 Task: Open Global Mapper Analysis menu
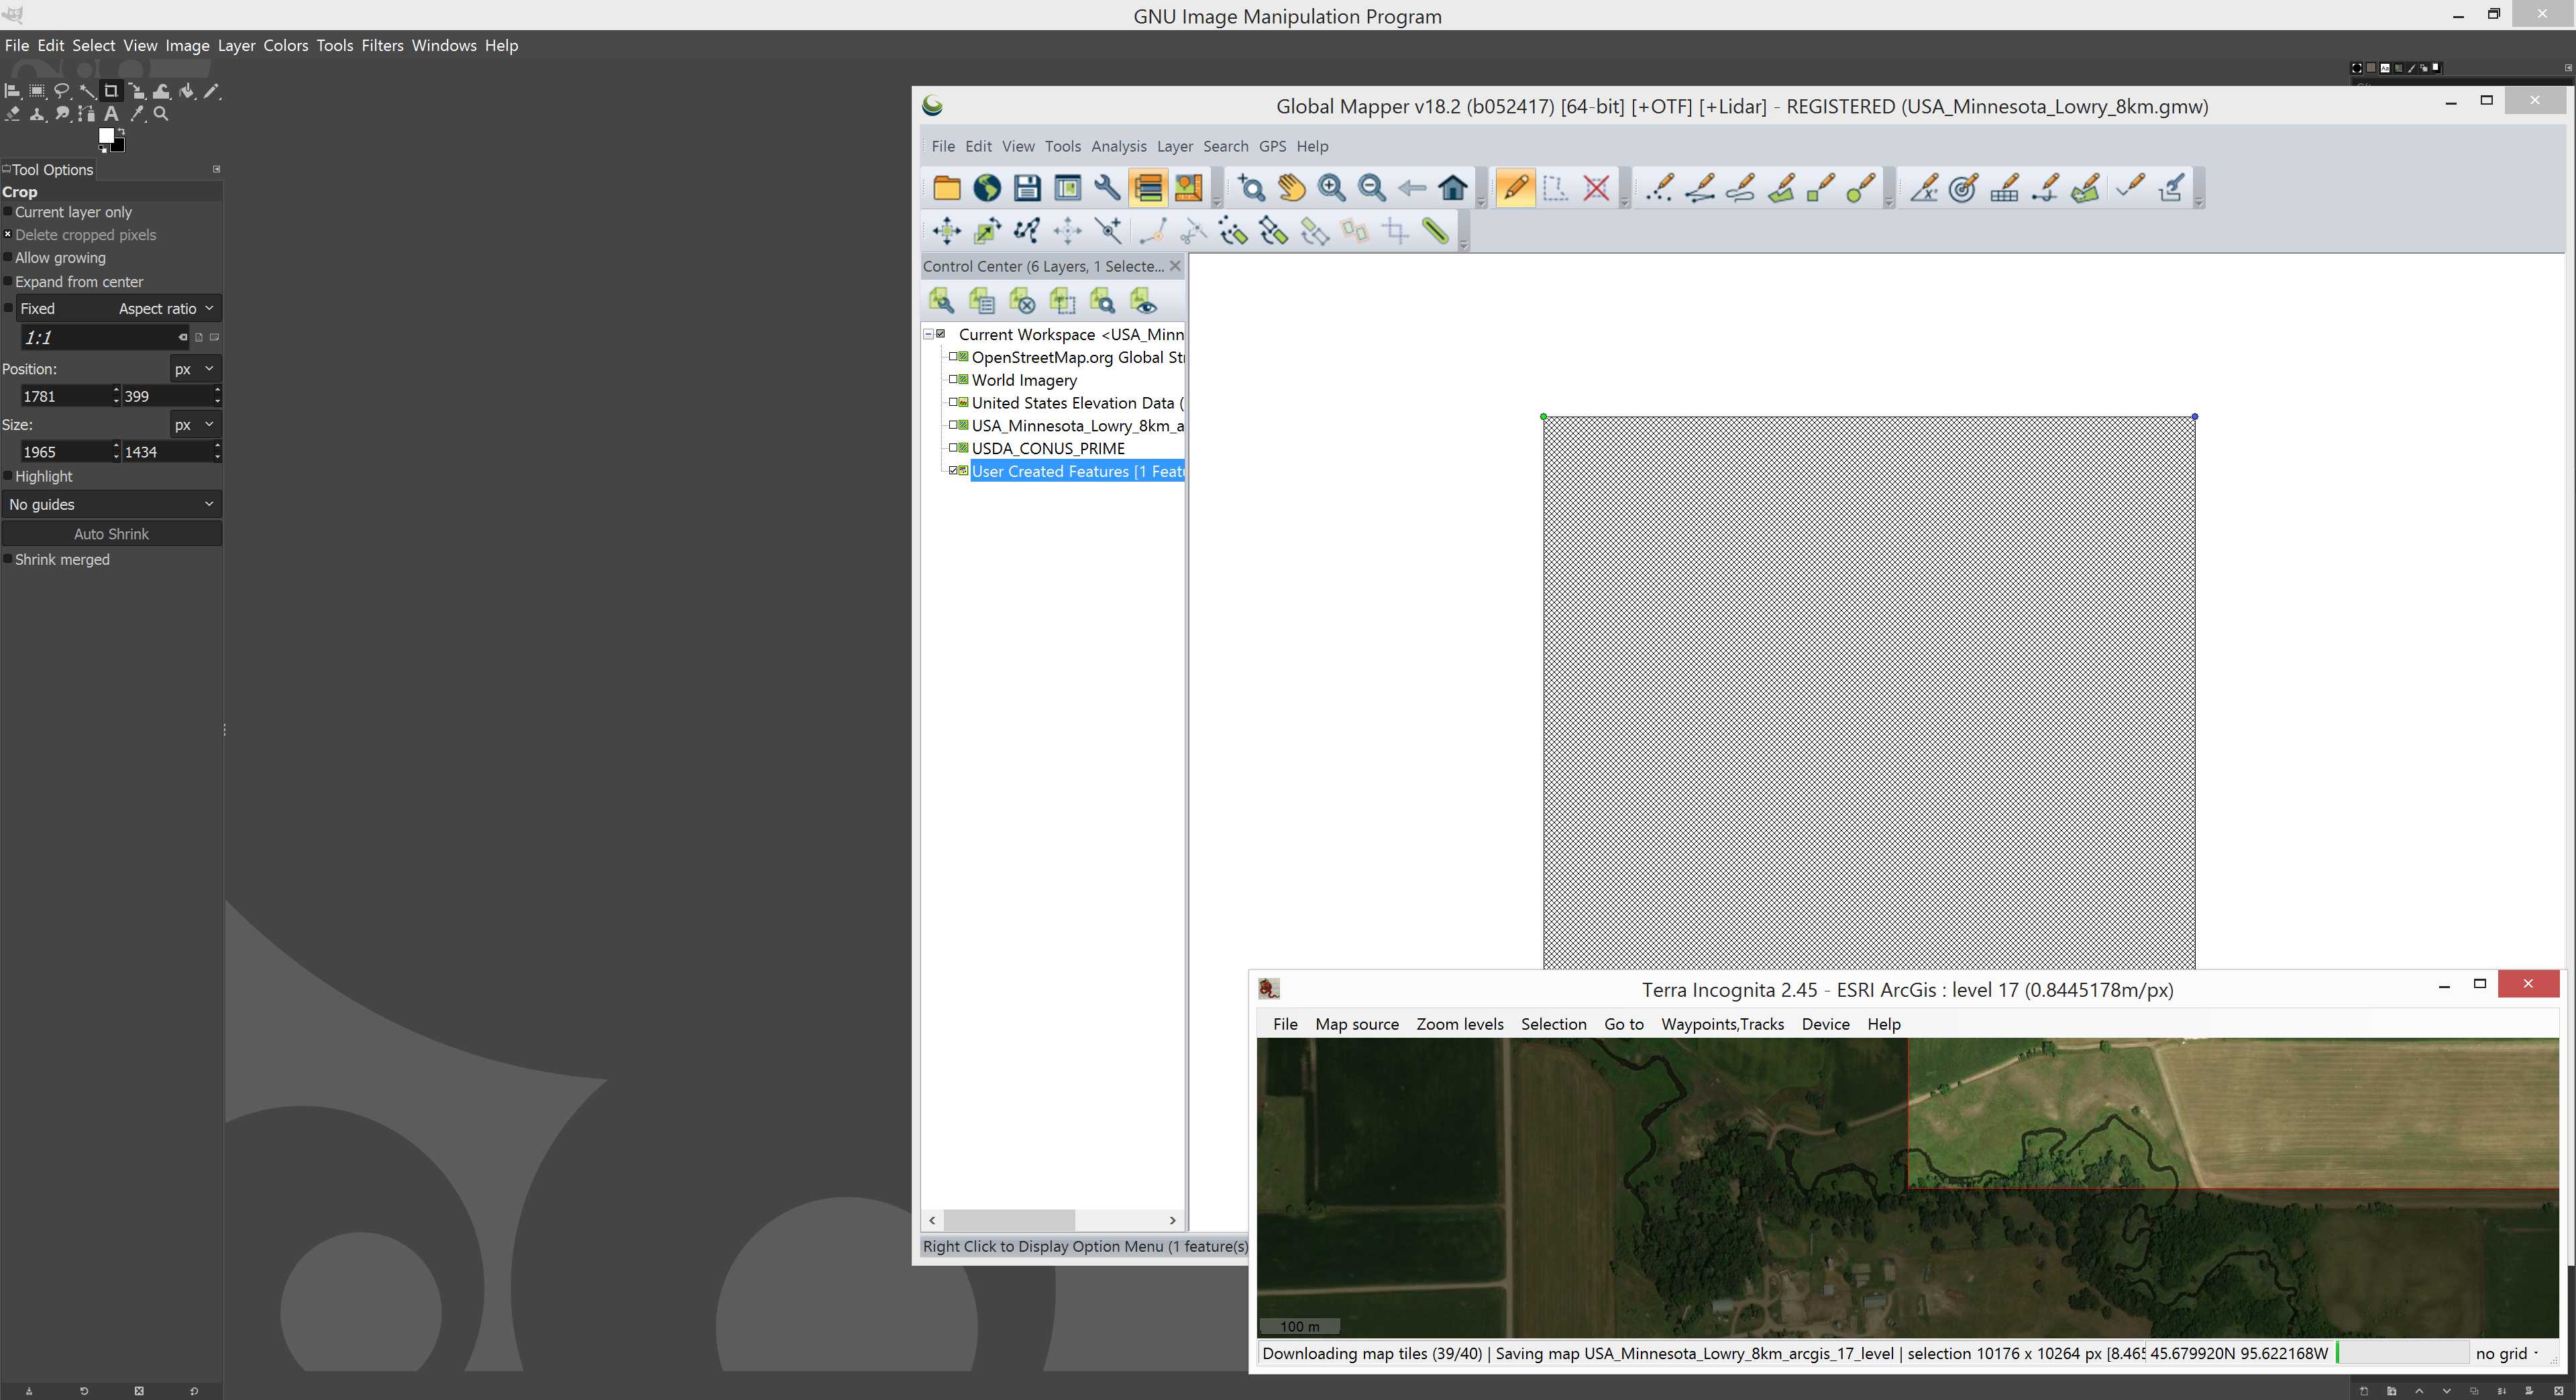click(1118, 146)
